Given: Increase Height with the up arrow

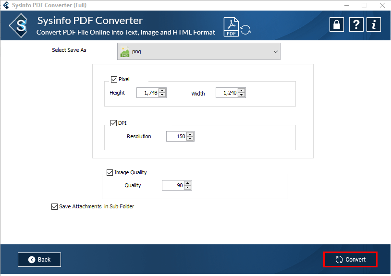Looking at the screenshot, I should click(x=162, y=91).
